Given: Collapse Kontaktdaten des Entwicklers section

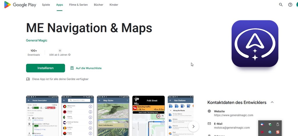Looking at the screenshot, I should coord(272,102).
